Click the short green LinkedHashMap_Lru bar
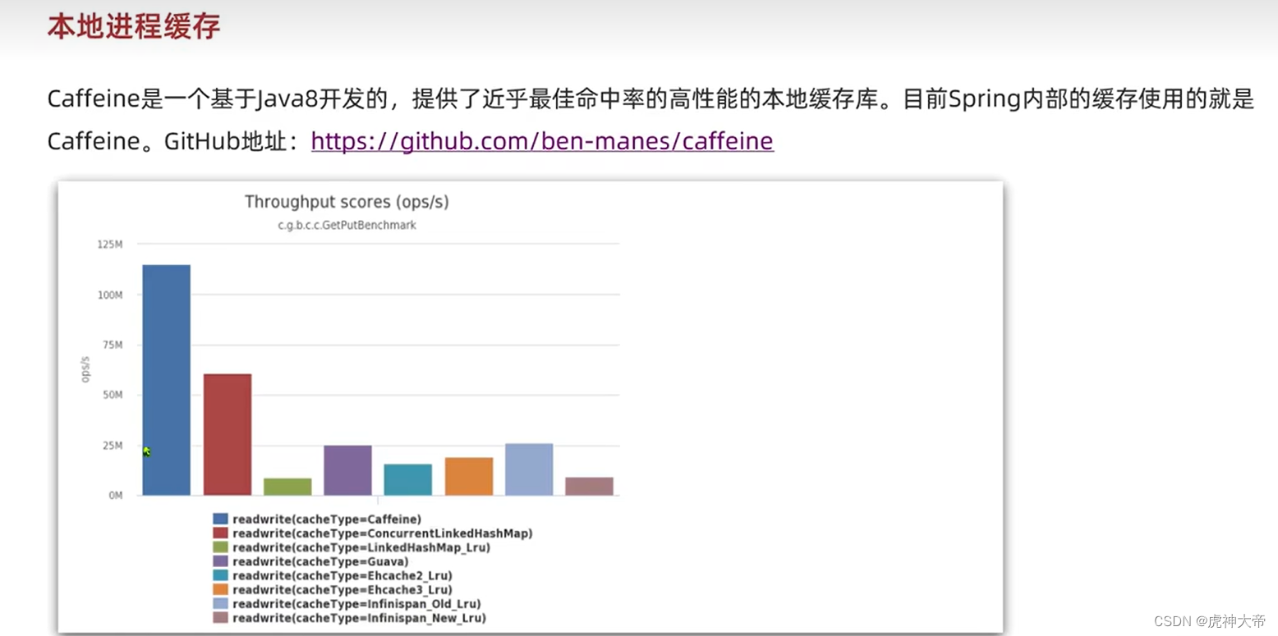Screen dimensions: 1278x636 pyautogui.click(x=287, y=487)
